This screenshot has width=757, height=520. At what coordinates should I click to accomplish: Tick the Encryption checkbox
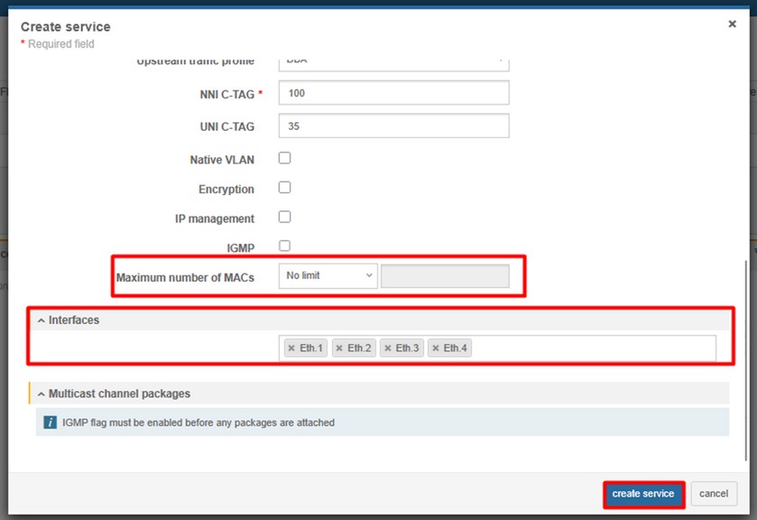point(285,188)
